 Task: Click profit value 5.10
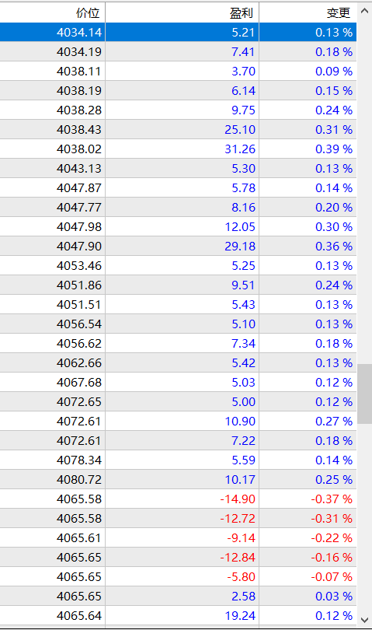click(x=243, y=324)
